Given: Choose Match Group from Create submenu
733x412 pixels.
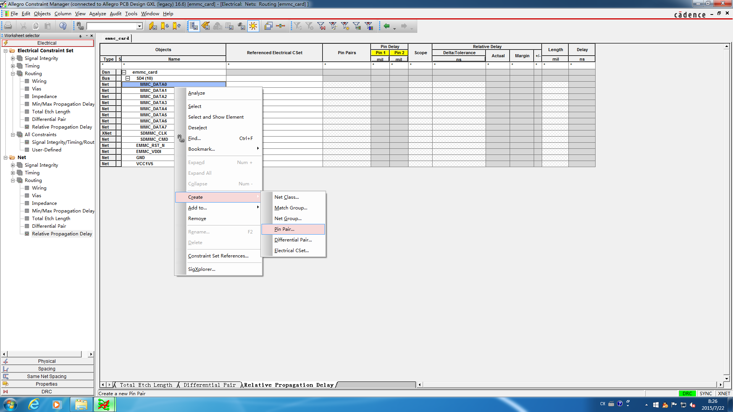Looking at the screenshot, I should coord(293,208).
